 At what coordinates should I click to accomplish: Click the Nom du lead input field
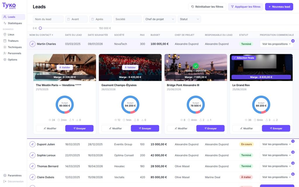48,19
